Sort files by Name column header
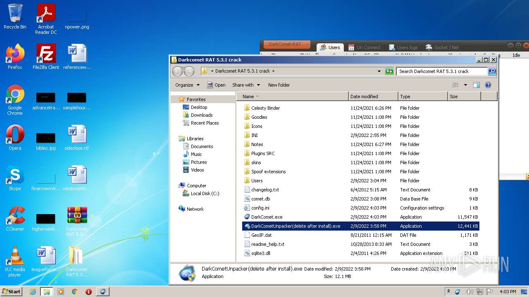The height and width of the screenshot is (297, 529). point(293,97)
